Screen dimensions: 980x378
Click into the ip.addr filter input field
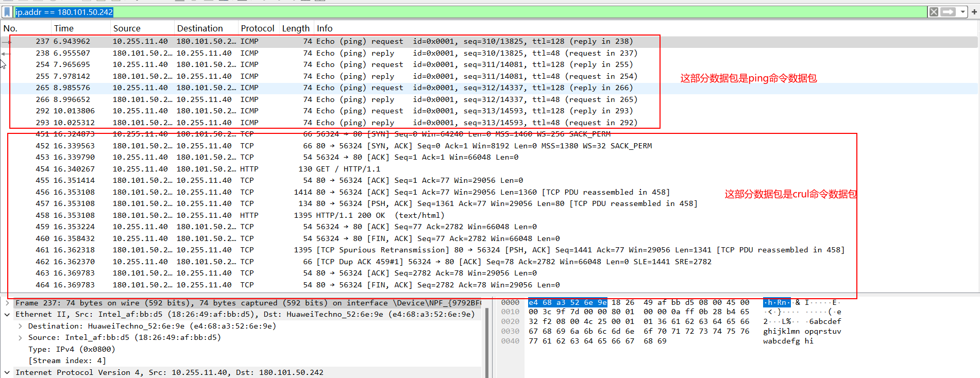tap(469, 12)
